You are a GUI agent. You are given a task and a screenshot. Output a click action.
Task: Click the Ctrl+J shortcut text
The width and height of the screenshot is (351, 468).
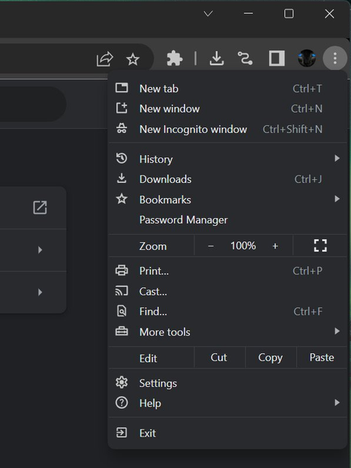[x=308, y=179]
